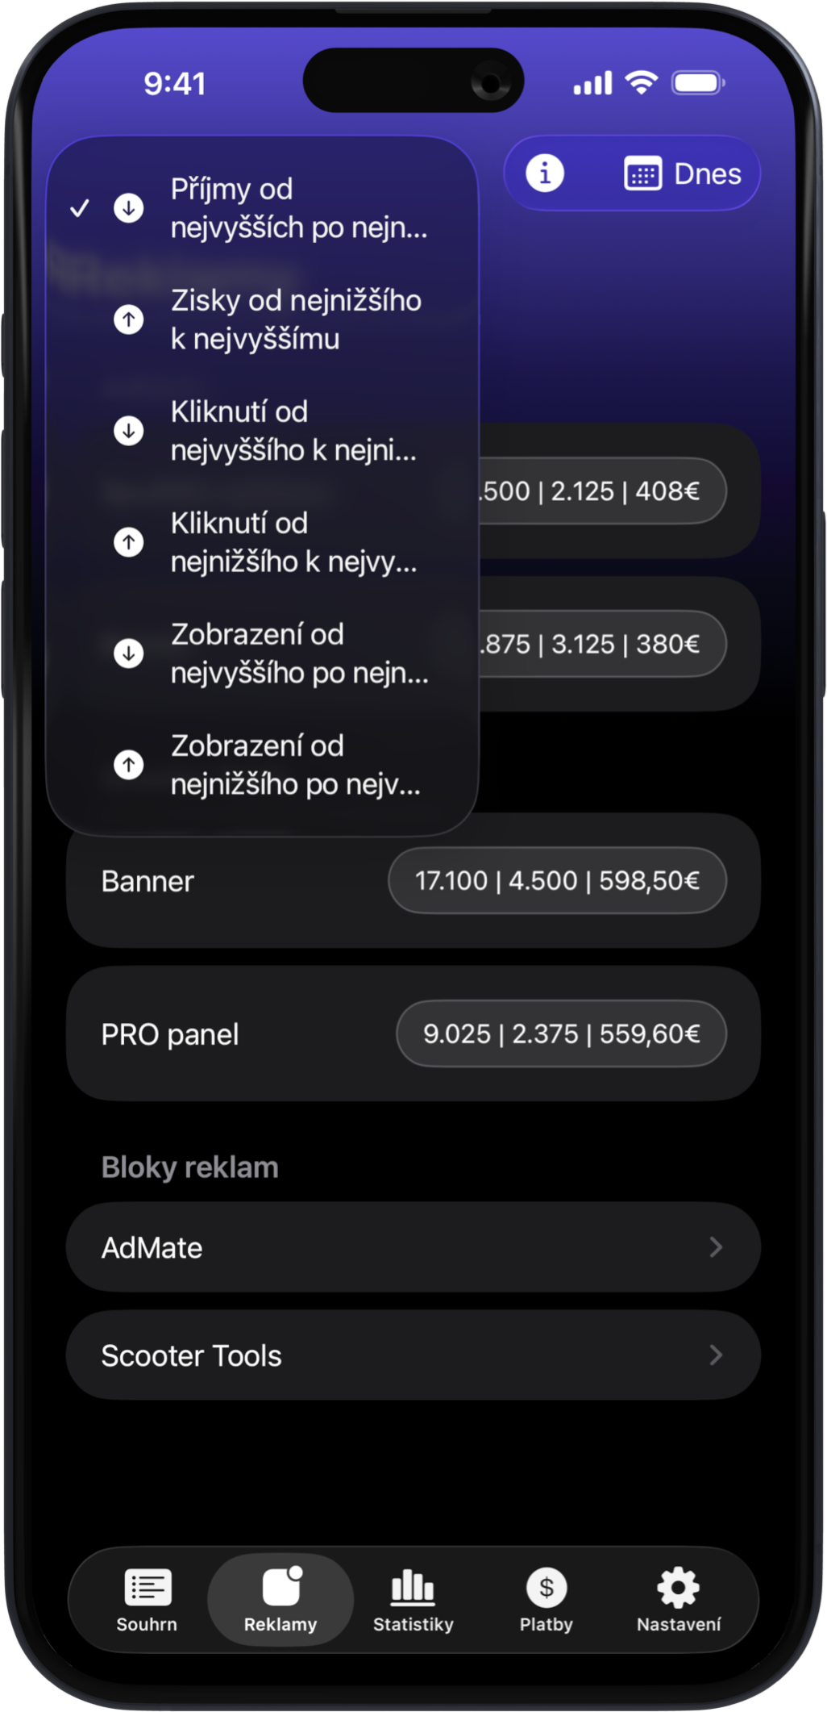This screenshot has width=827, height=1712.
Task: Expand the AdMate ad block chevron
Action: point(715,1247)
